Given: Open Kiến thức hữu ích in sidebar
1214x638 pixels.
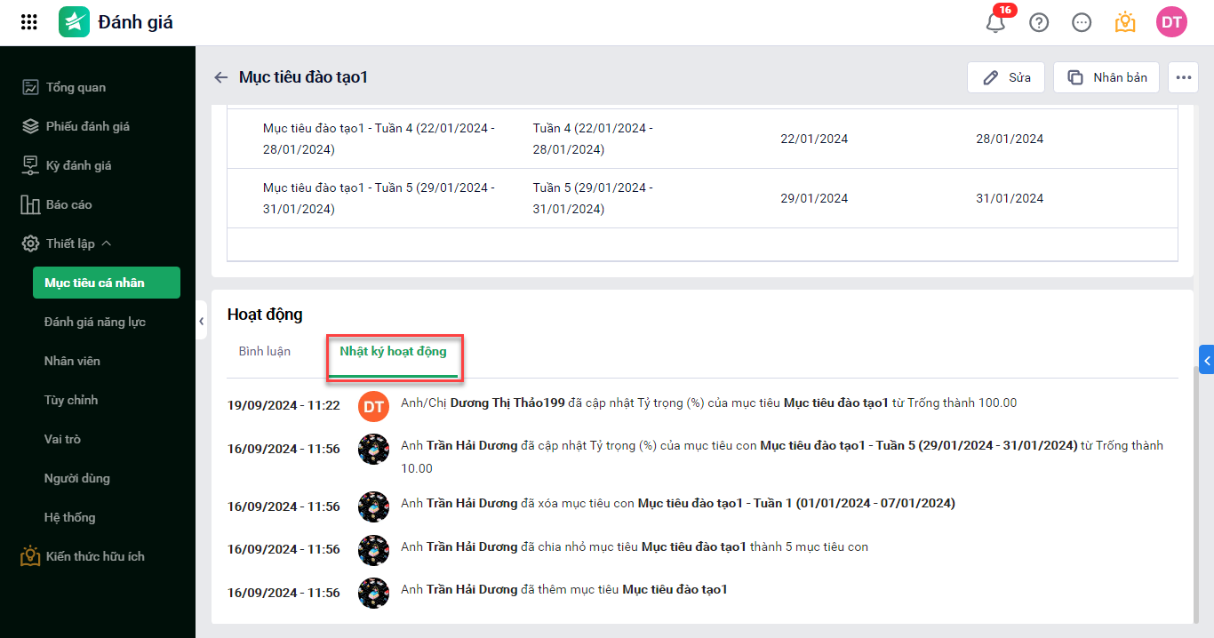Looking at the screenshot, I should (95, 556).
